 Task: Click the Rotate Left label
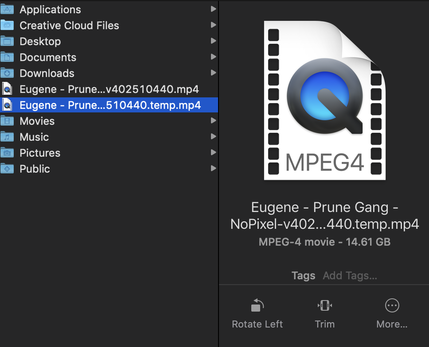tap(257, 324)
